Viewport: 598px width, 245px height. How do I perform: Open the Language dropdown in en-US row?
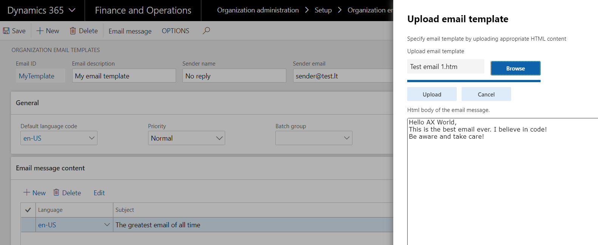click(x=107, y=225)
